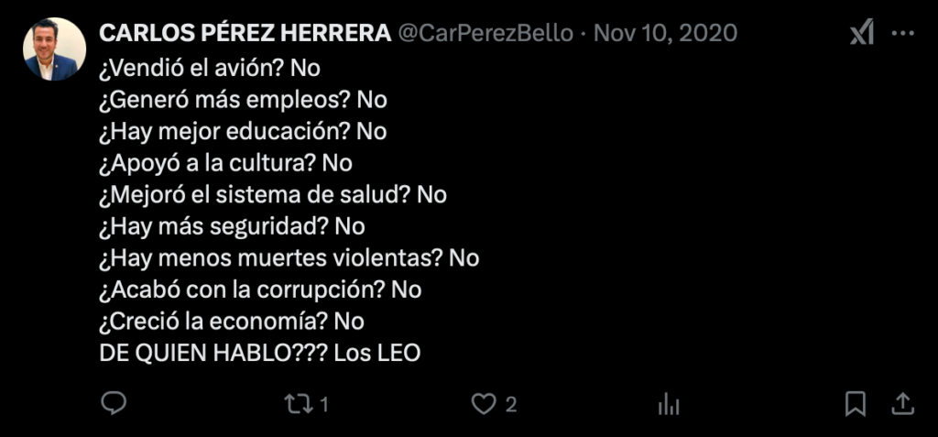
Task: Click the like count number 2
Action: 511,404
